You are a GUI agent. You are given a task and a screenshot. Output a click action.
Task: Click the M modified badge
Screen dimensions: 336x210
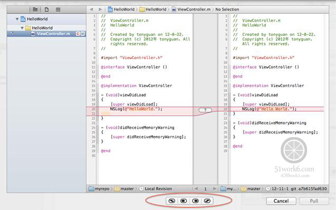point(82,34)
